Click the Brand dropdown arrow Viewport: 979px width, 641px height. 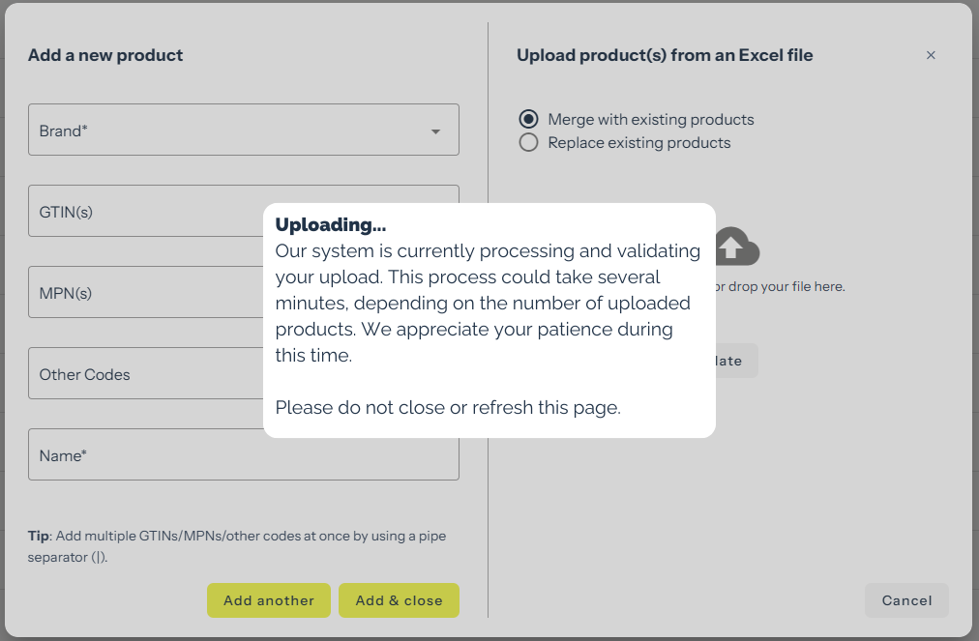435,131
